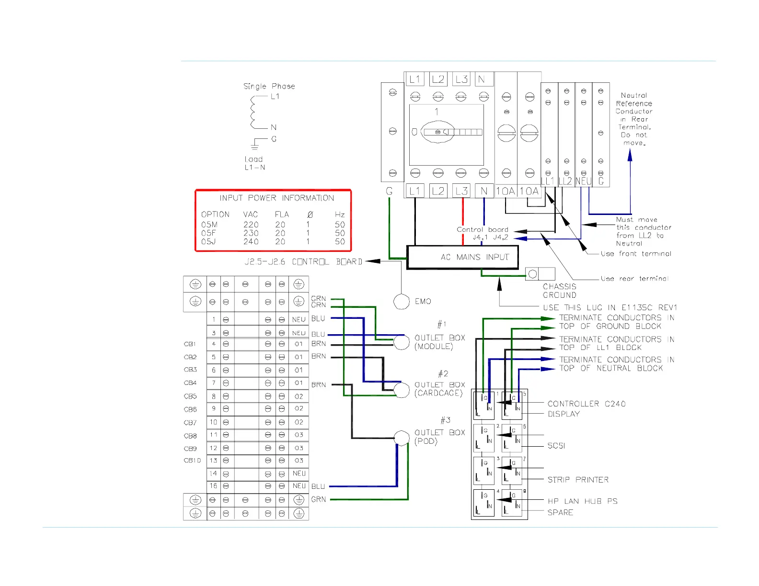Select option 05F in the power table

(x=208, y=233)
